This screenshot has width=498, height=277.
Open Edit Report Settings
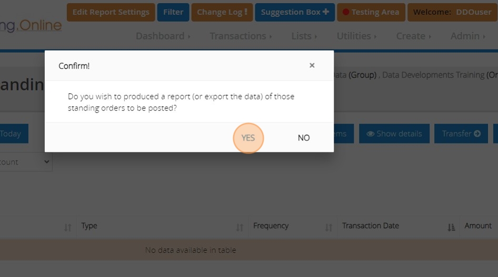coord(111,12)
